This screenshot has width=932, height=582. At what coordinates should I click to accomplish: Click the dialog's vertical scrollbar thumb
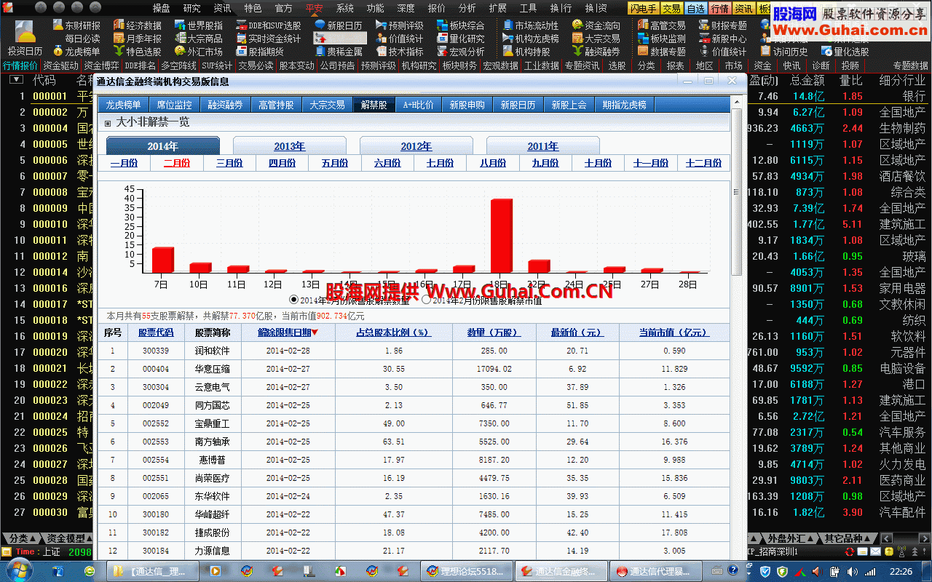[x=736, y=192]
